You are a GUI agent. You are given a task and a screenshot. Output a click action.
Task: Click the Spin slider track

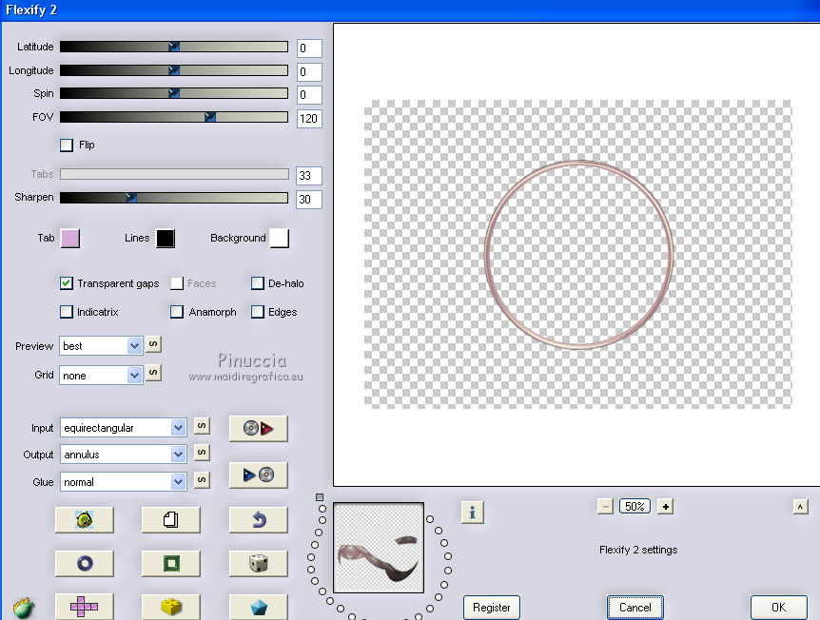174,93
